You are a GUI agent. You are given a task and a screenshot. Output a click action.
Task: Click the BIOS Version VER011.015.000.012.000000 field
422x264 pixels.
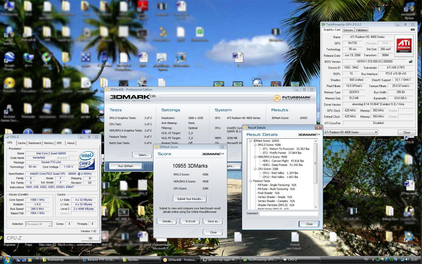tap(374, 61)
